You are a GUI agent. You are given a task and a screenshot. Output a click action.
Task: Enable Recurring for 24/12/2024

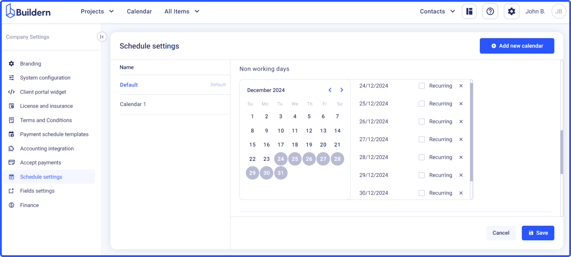pyautogui.click(x=422, y=85)
